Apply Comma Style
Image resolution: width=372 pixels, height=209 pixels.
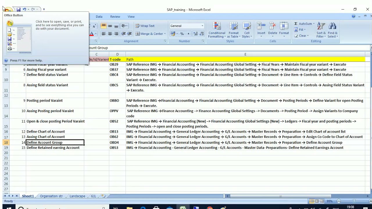pos(188,34)
